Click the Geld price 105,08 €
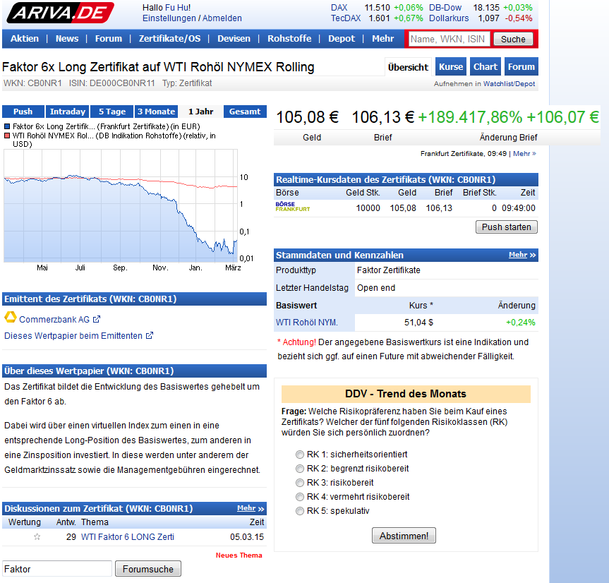609x583 pixels. [x=307, y=117]
